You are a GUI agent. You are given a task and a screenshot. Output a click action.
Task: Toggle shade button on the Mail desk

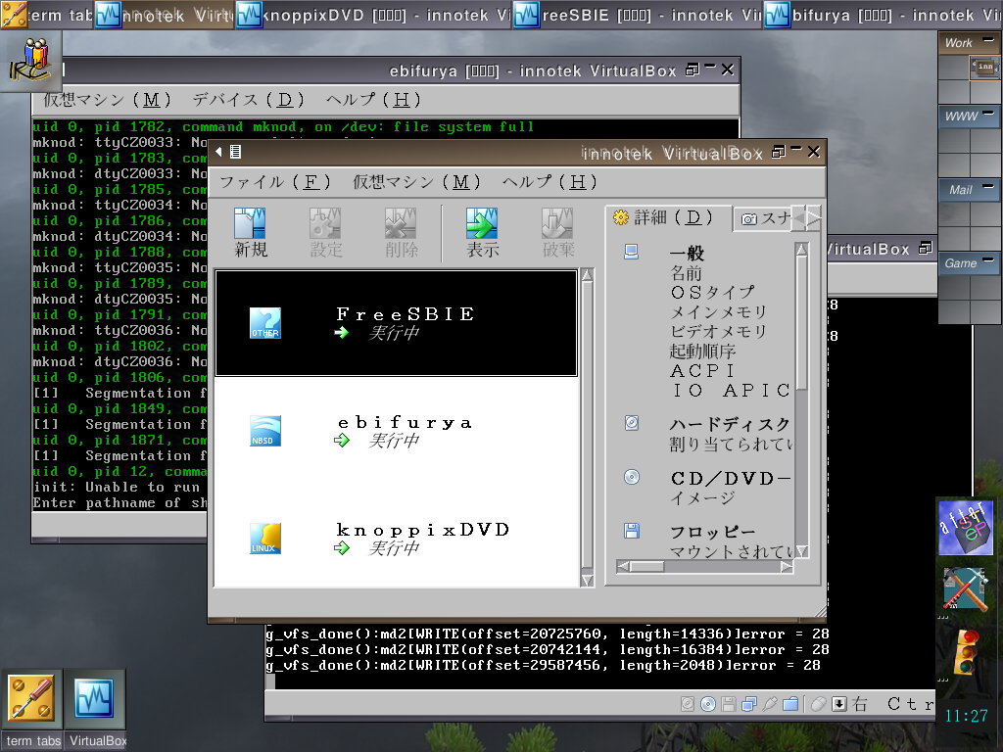click(x=989, y=188)
